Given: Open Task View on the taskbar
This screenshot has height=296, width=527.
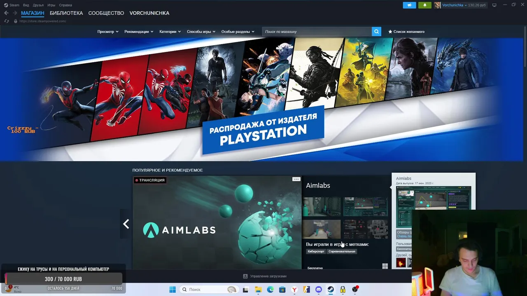Looking at the screenshot, I should pyautogui.click(x=245, y=289).
